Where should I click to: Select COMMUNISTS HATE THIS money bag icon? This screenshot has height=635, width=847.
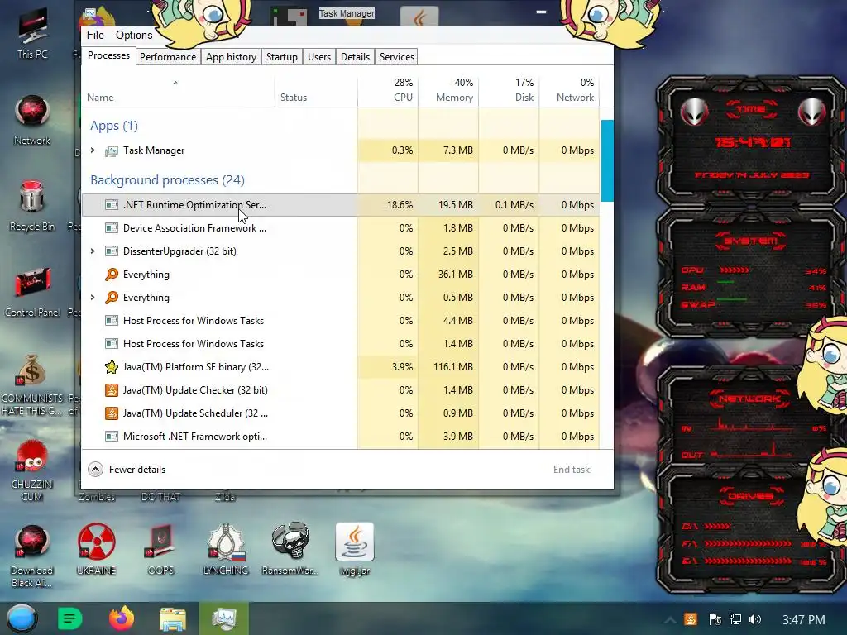point(32,384)
